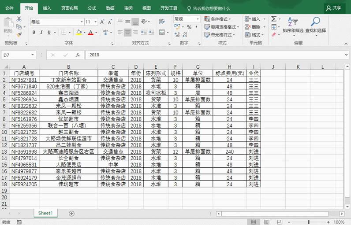Apply comma style
The width and height of the screenshot is (351, 225).
point(196,27)
